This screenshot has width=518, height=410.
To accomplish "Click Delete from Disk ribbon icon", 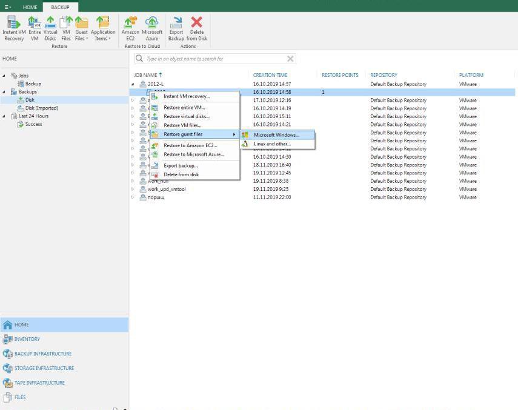I will [197, 28].
